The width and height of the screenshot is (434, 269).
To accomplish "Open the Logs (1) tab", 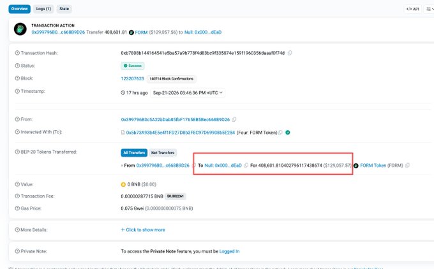I will tap(43, 9).
